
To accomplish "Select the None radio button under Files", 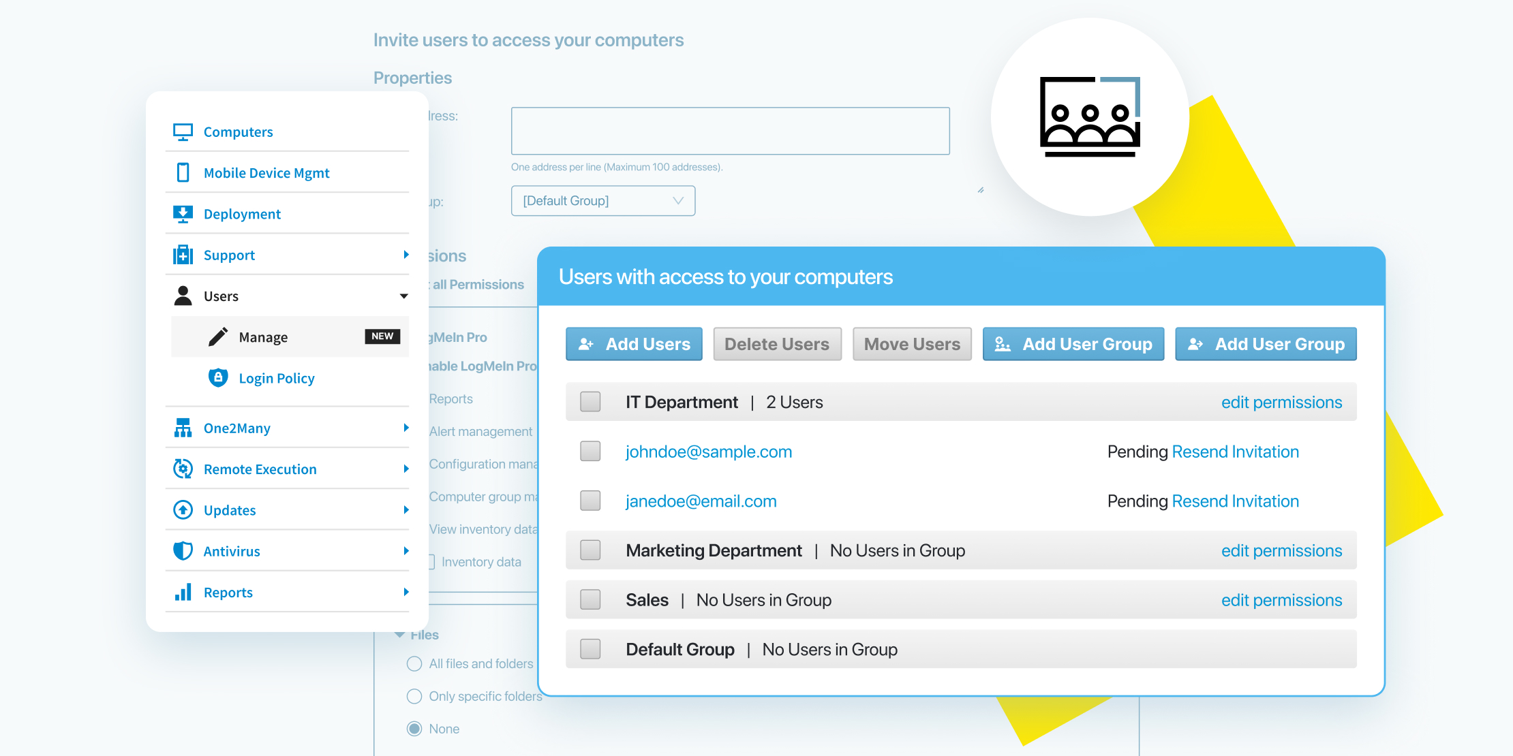I will click(x=414, y=728).
